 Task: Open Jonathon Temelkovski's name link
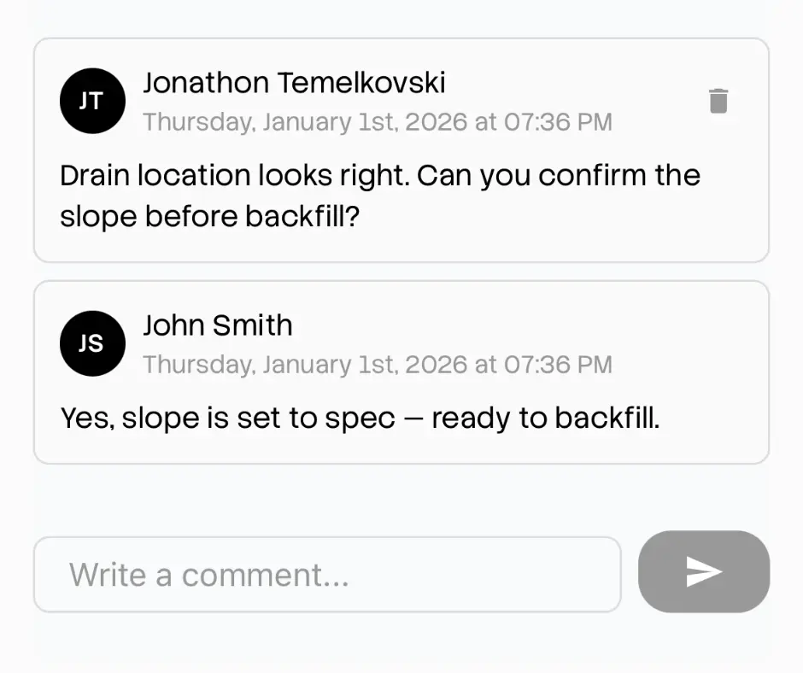coord(294,83)
